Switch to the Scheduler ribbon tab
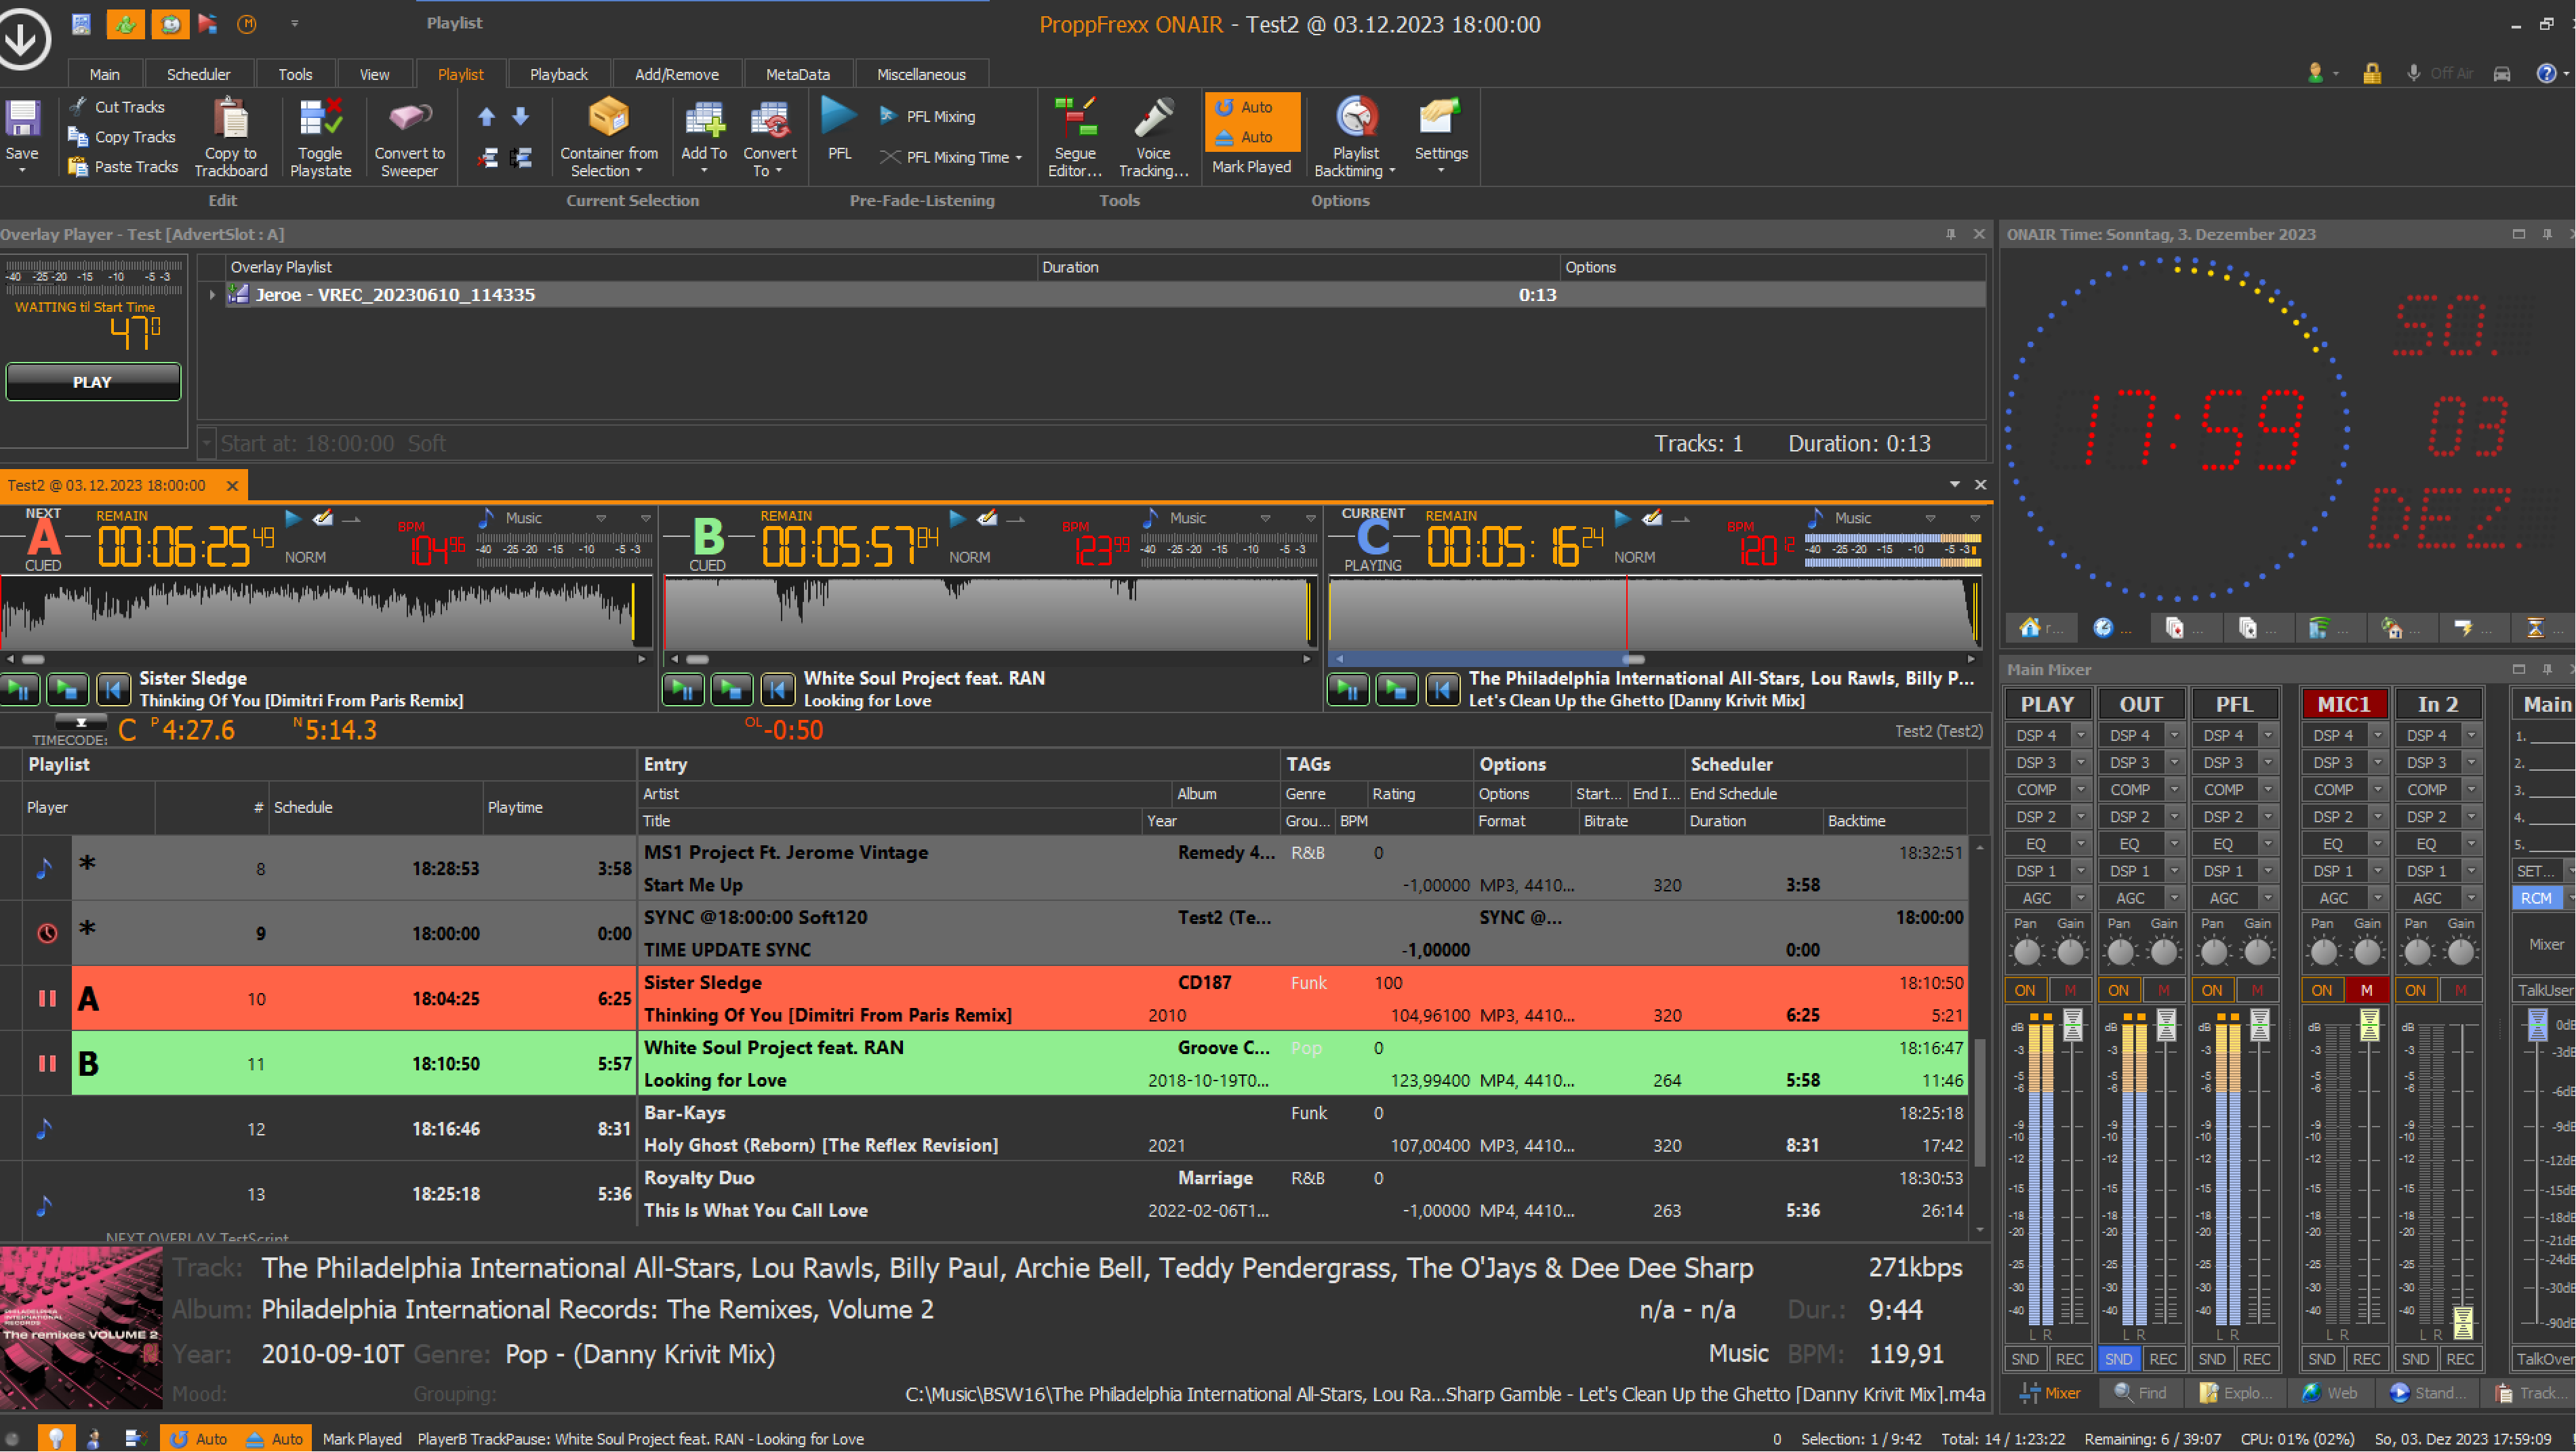The height and width of the screenshot is (1452, 2576). (198, 74)
